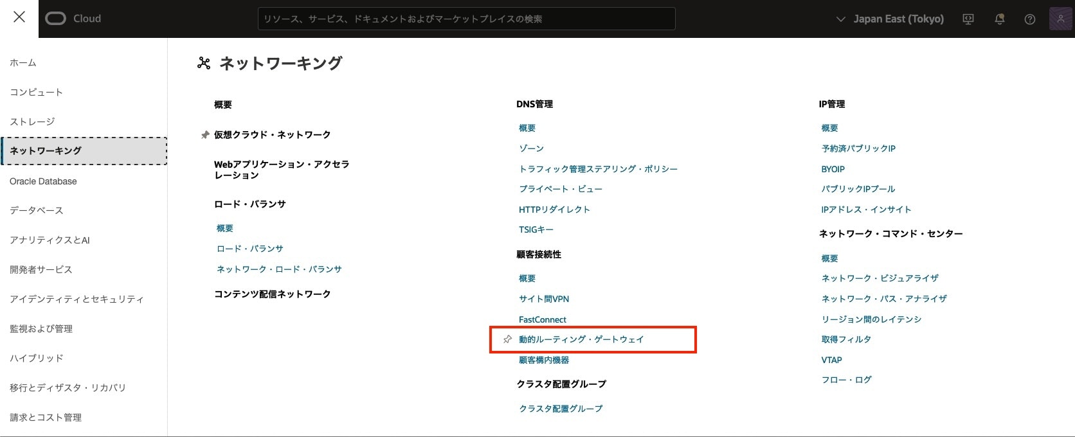Select アナリティクスとAI in the side menu
Image resolution: width=1075 pixels, height=437 pixels.
[x=50, y=240]
